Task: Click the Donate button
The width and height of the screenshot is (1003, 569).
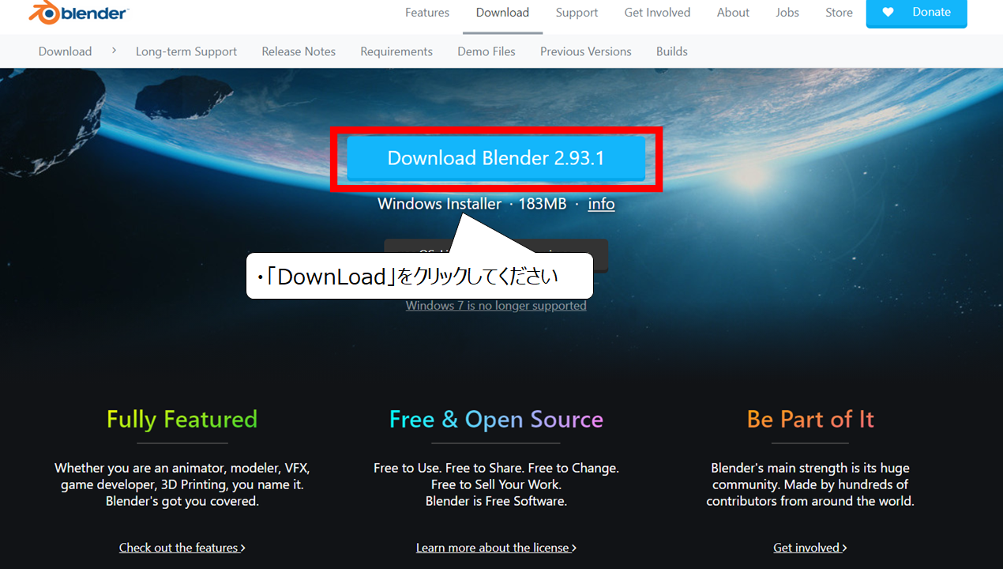Action: [916, 13]
